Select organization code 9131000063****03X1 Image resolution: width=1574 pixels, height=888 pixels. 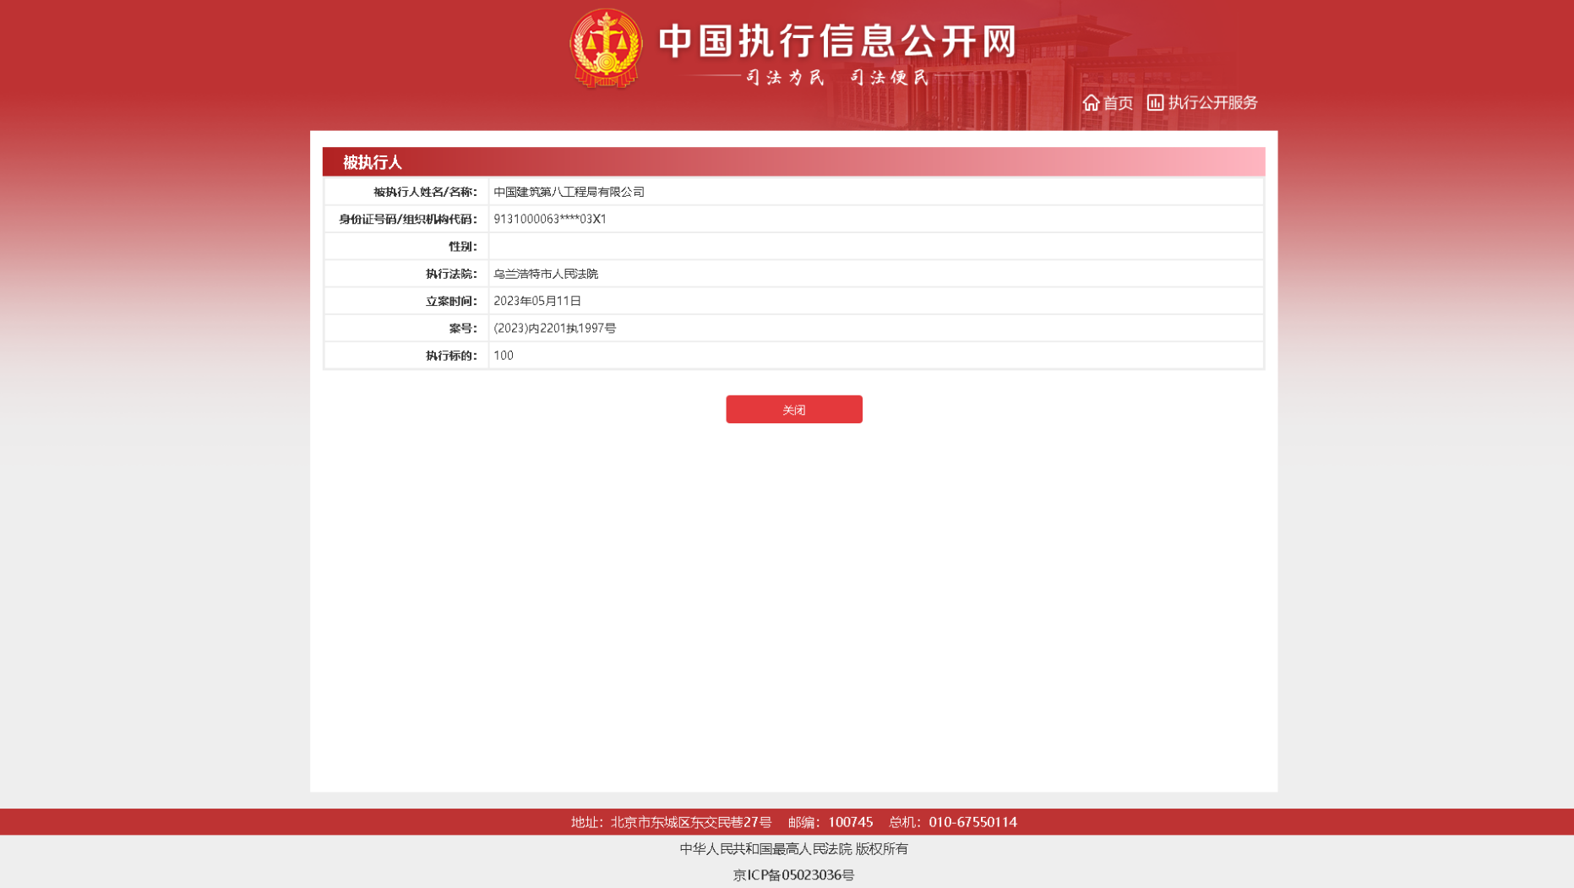(x=550, y=219)
